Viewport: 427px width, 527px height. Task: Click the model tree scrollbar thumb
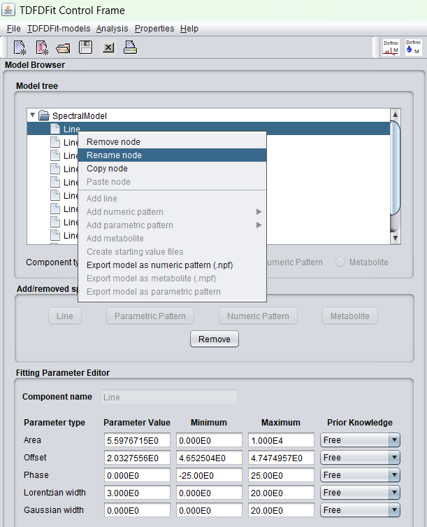(x=395, y=168)
